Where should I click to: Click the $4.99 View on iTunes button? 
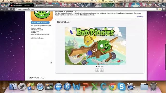coord(40,22)
